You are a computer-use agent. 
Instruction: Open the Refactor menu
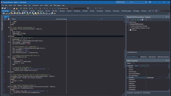click(x=20, y=5)
